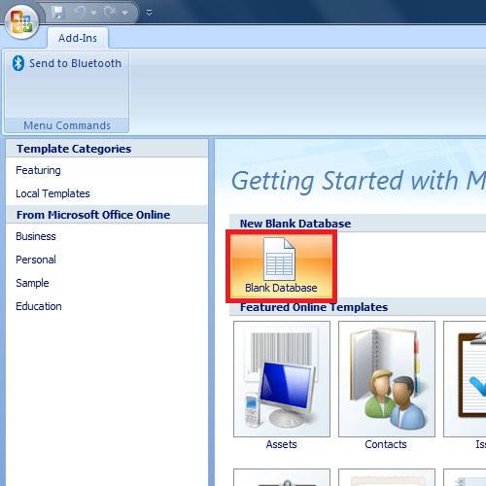Screen dimensions: 486x486
Task: Click the Contacts template label
Action: (386, 444)
